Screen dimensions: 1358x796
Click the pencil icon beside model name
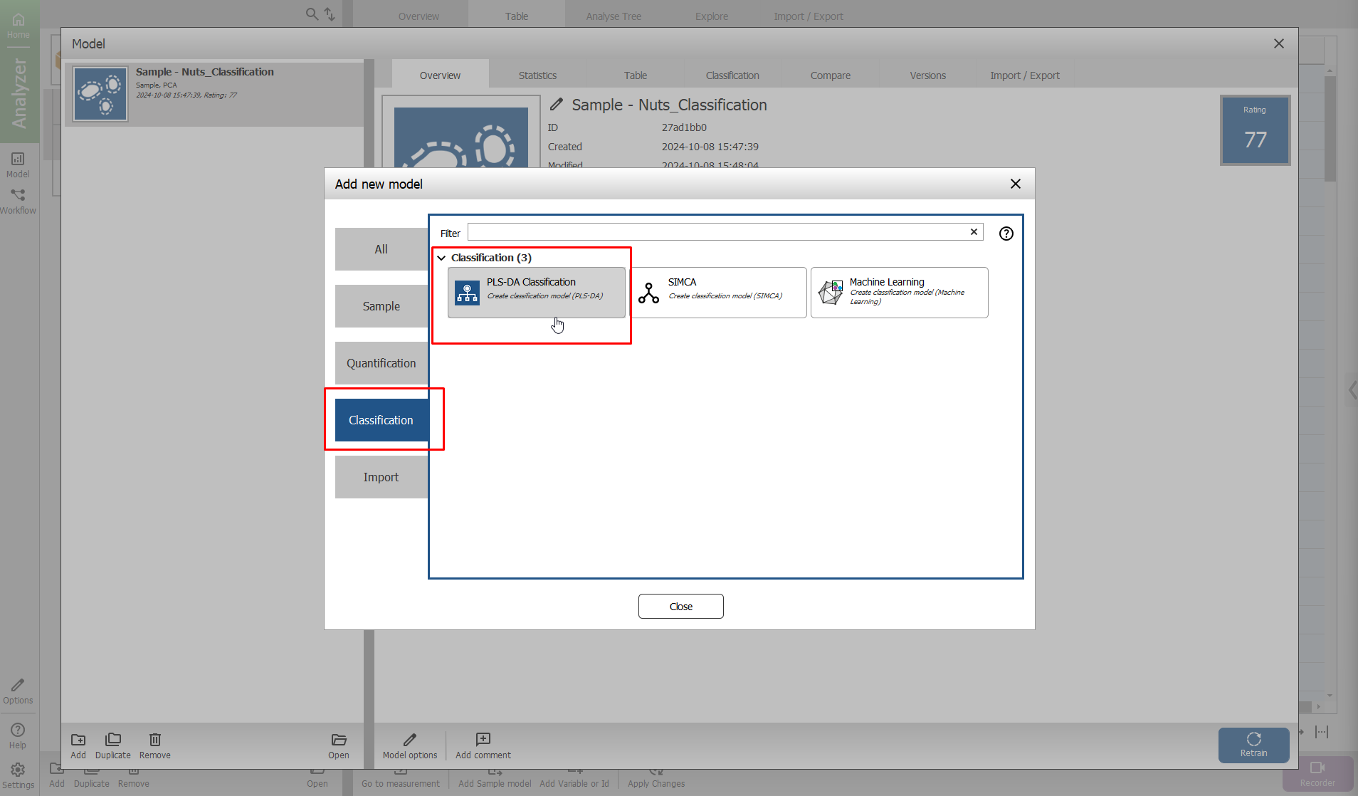[557, 105]
